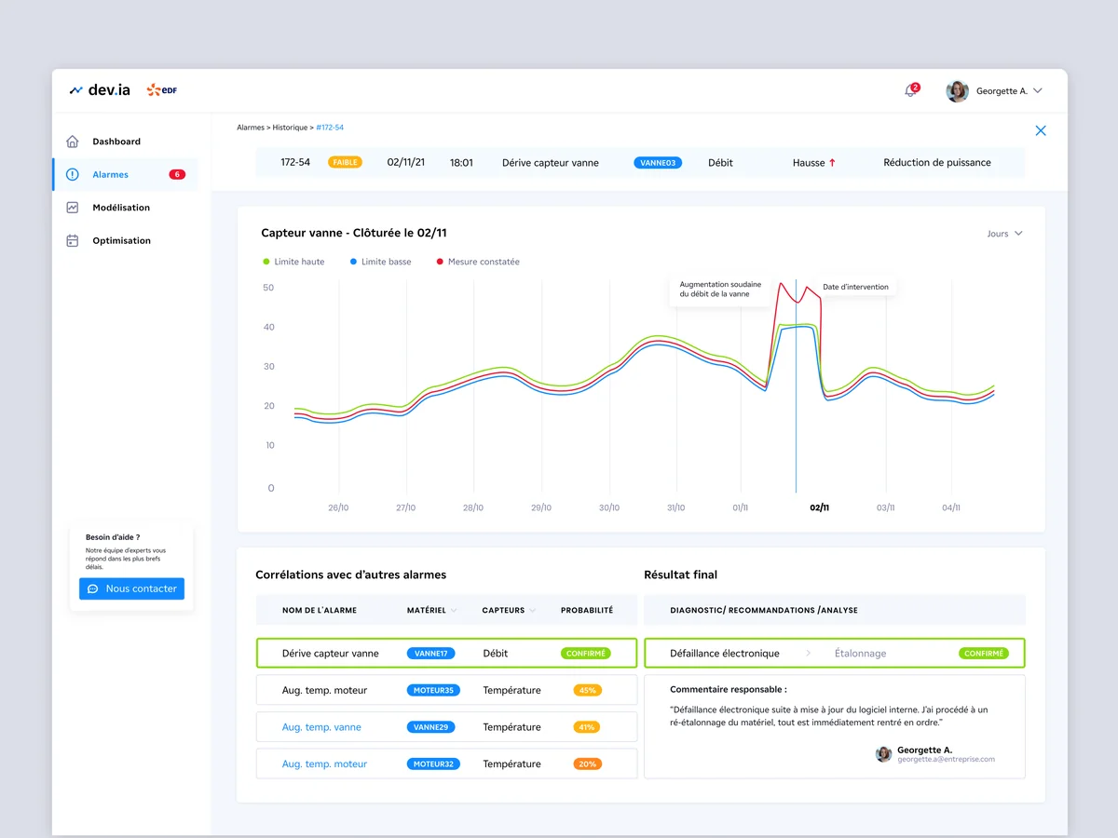1118x838 pixels.
Task: Click Georgette A. avatar in the header
Action: point(957,91)
